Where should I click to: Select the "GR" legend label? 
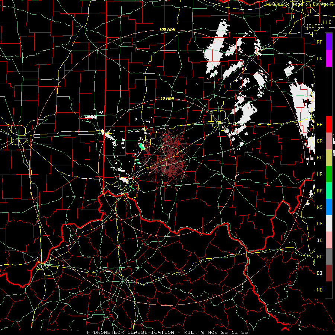click(319, 141)
